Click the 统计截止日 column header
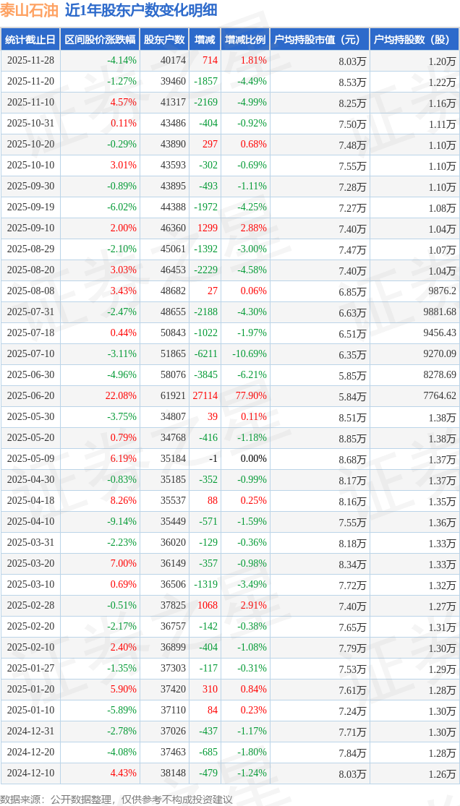Screen dimensions: 460x806 click(x=30, y=40)
